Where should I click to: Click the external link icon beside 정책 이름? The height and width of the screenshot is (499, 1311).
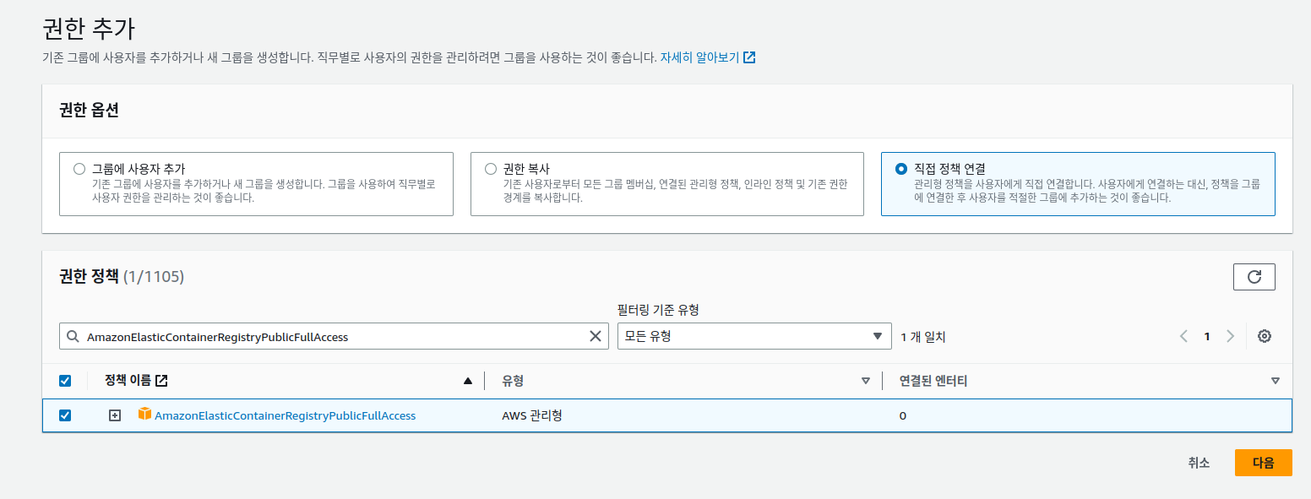click(x=162, y=381)
